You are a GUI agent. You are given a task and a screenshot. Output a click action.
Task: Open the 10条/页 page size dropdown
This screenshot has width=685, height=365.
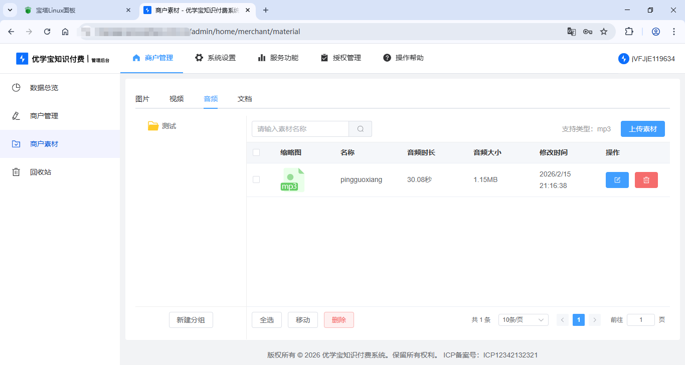click(x=523, y=319)
